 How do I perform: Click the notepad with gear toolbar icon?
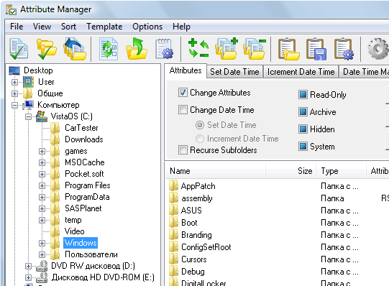pyautogui.click(x=164, y=49)
